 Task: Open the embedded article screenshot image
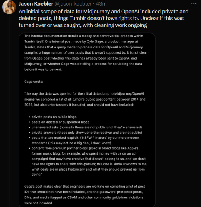(x=87, y=120)
